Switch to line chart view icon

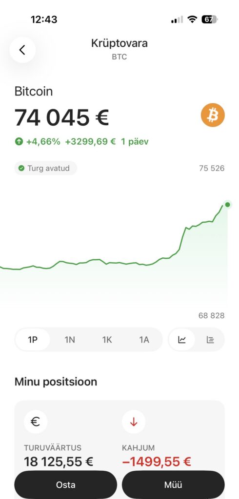click(181, 340)
